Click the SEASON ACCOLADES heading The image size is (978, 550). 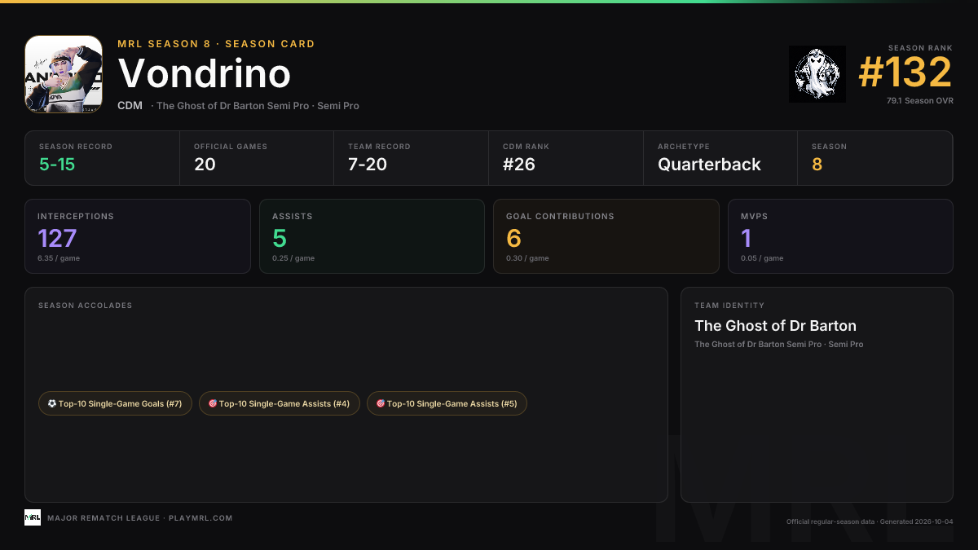(x=85, y=306)
